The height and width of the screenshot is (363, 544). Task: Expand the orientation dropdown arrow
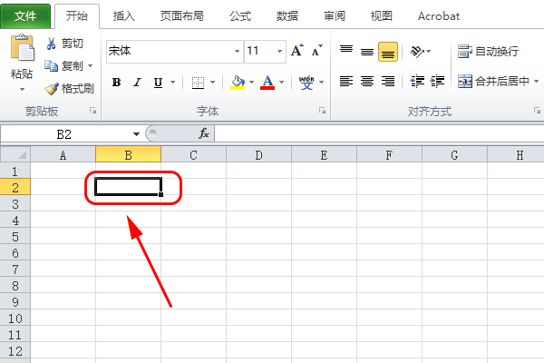[x=429, y=52]
